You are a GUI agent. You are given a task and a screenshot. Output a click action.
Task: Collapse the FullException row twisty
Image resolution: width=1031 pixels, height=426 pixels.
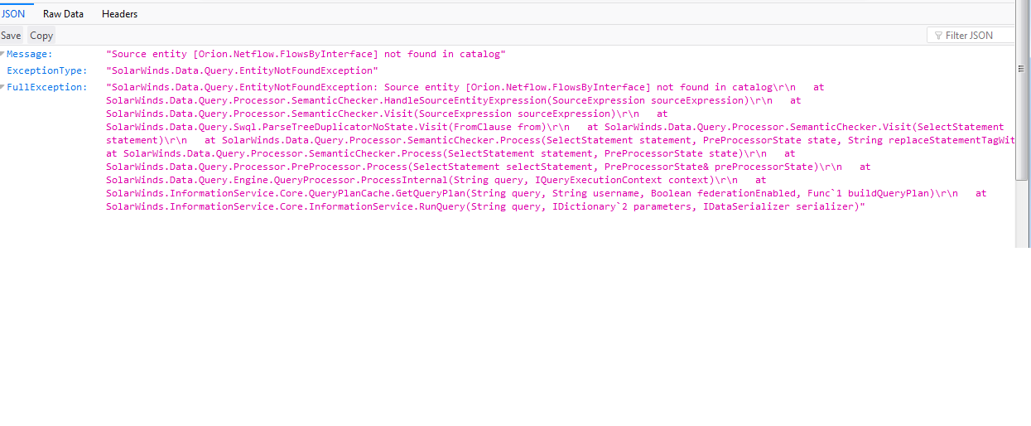(2, 87)
